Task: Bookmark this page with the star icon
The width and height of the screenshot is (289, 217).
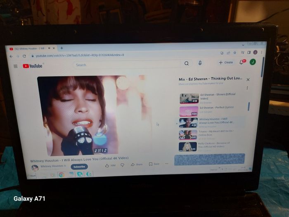Action: point(235,53)
